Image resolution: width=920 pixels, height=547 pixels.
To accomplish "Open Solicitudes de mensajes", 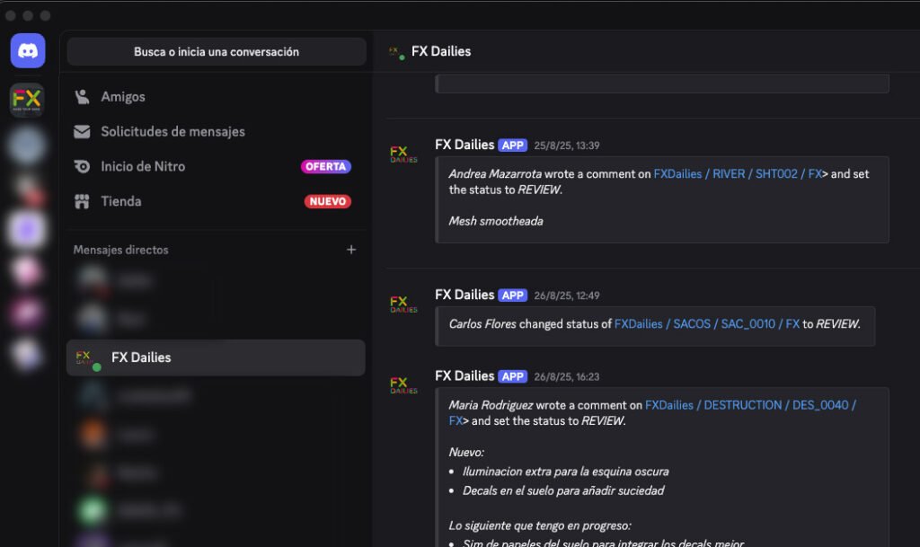I will tap(172, 132).
